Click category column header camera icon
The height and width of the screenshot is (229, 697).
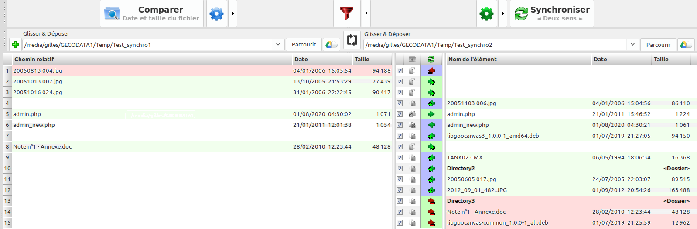coord(412,59)
